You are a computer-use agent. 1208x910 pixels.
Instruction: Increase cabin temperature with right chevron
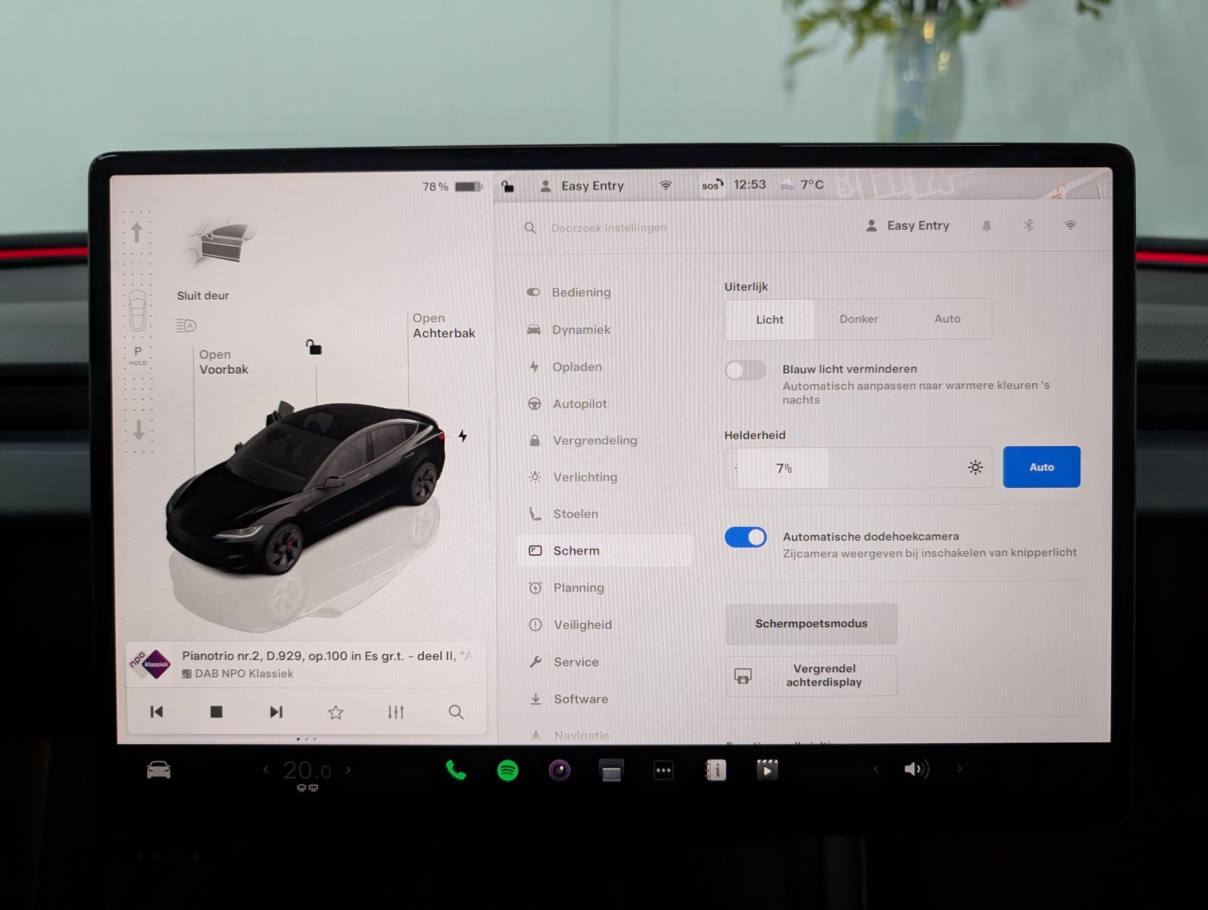(348, 770)
